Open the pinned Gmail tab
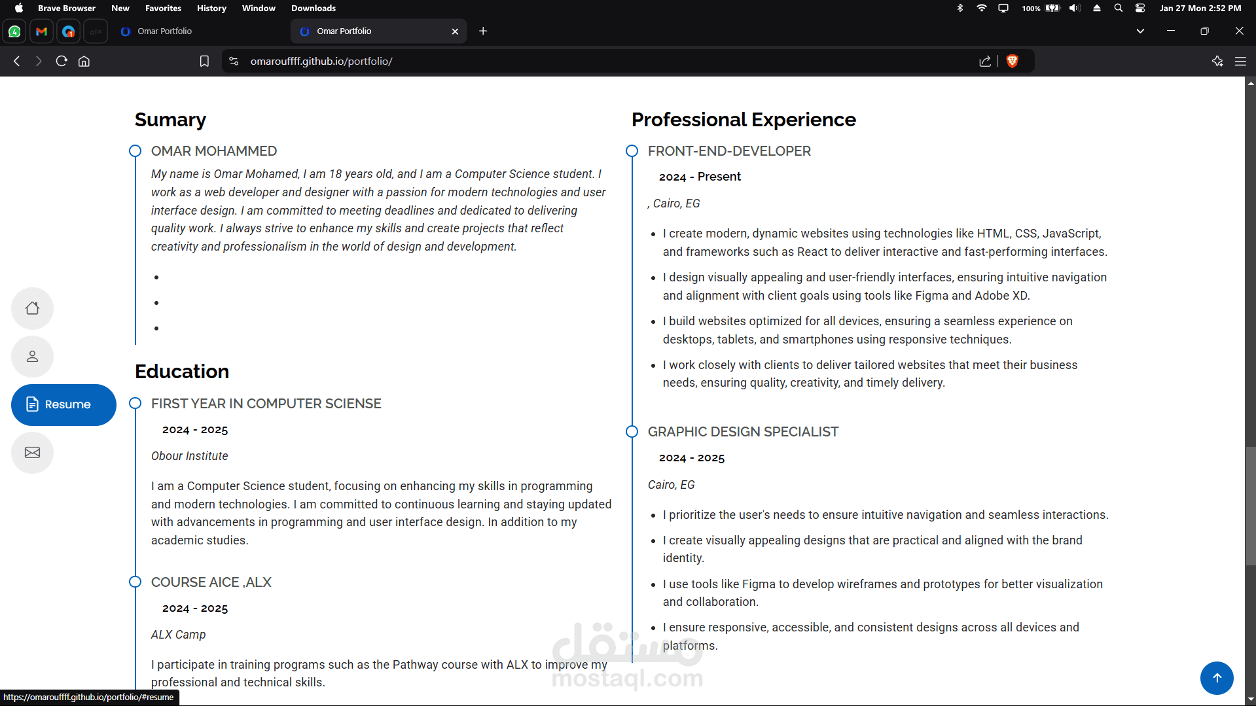This screenshot has height=706, width=1256. point(41,31)
